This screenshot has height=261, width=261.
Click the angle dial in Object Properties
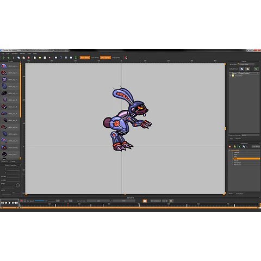pos(17,185)
